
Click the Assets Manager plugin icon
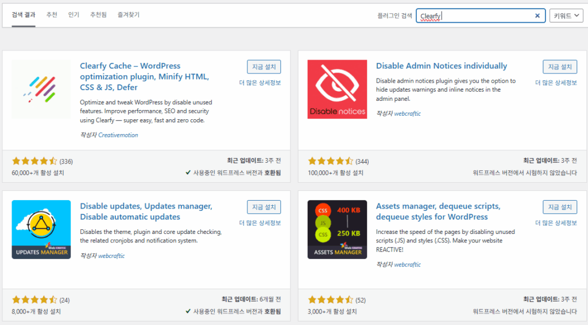point(337,229)
